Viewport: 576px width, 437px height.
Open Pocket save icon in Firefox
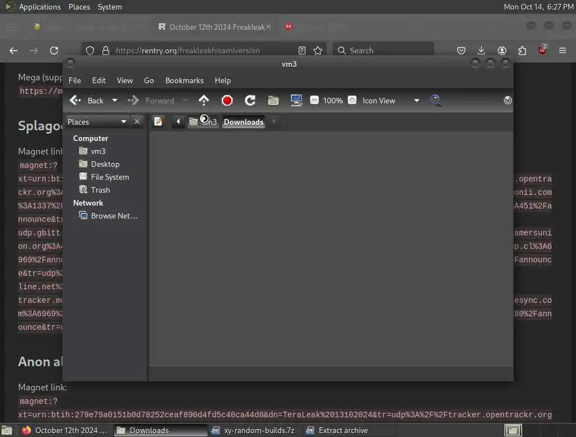[x=461, y=51]
